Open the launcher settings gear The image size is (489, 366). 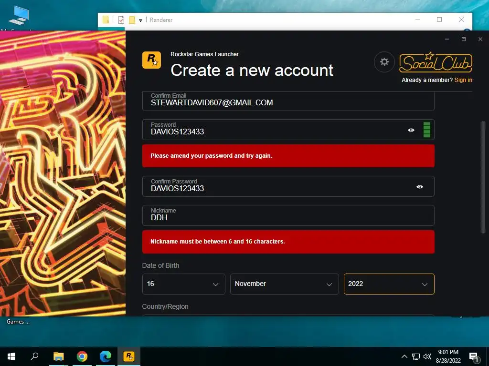point(384,62)
